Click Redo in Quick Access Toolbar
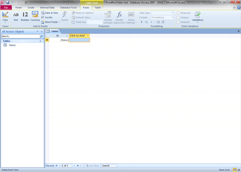Image resolution: width=241 pixels, height=172 pixels. point(19,2)
